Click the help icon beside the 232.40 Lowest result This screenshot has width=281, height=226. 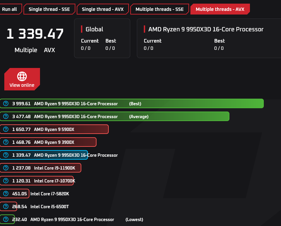[6, 219]
